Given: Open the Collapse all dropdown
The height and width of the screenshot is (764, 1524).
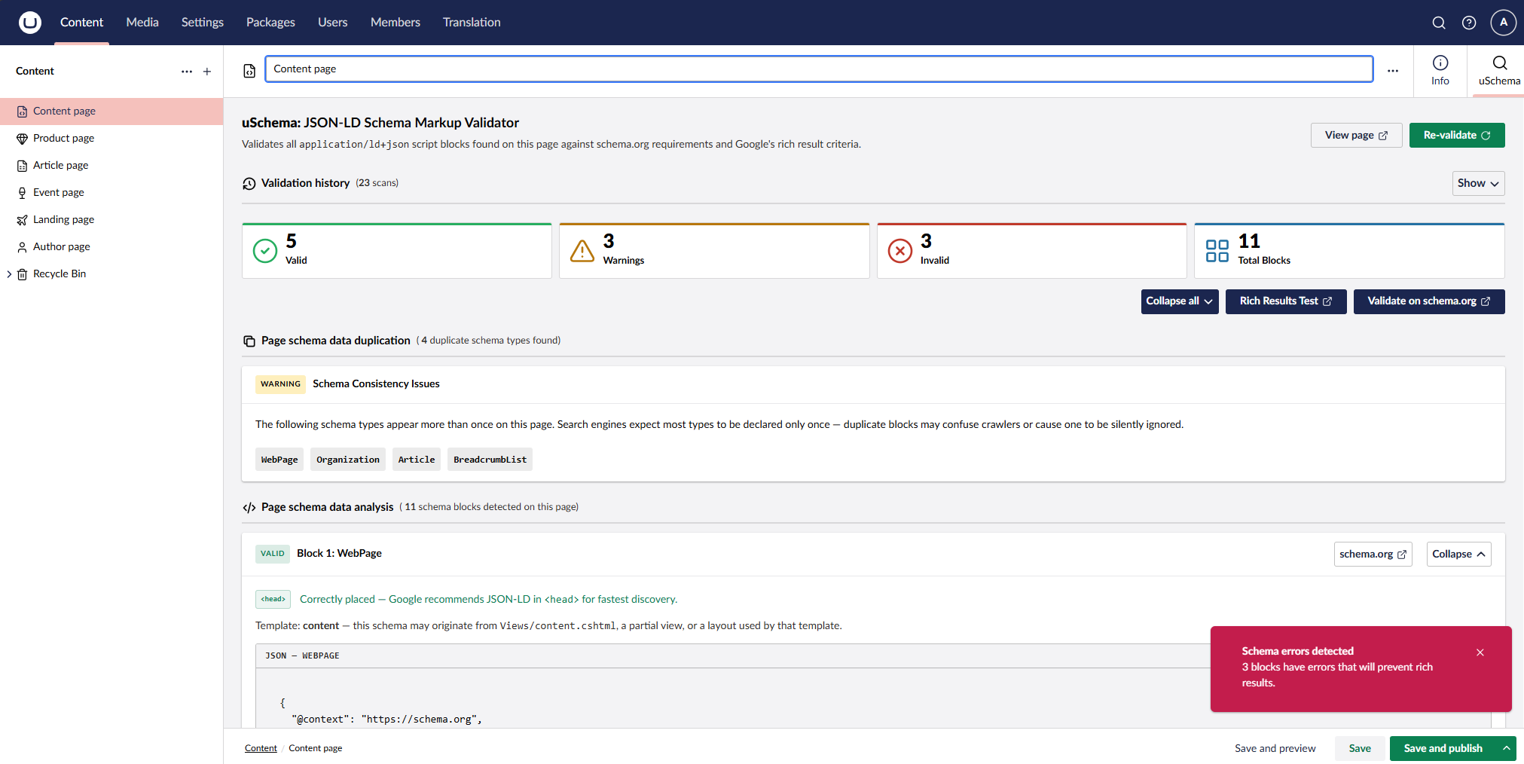Looking at the screenshot, I should click(x=1179, y=301).
